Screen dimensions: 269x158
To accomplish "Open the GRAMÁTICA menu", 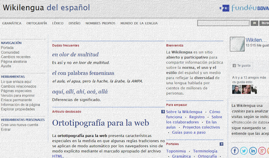I will pyautogui.click(x=12, y=23).
